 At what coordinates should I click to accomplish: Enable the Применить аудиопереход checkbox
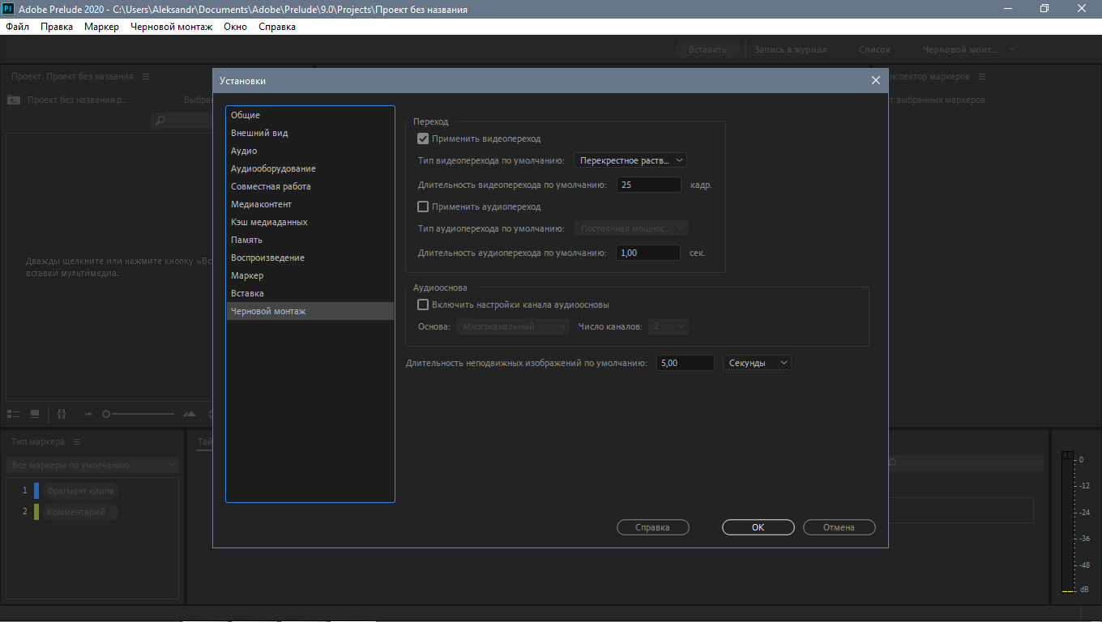coord(422,207)
